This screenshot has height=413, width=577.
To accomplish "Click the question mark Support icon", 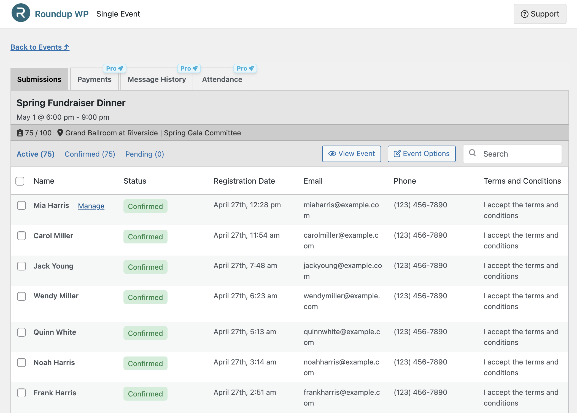I will pyautogui.click(x=524, y=14).
